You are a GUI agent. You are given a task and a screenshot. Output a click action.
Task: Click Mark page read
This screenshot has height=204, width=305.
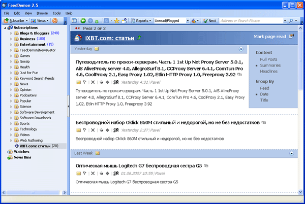click(270, 37)
